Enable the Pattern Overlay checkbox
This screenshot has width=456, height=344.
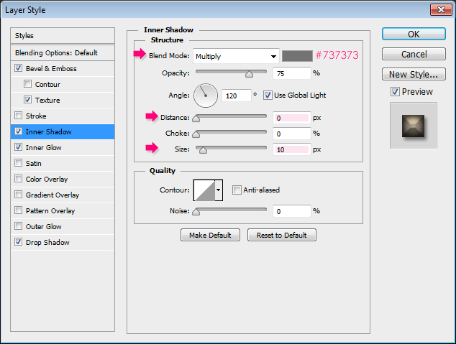tap(18, 210)
